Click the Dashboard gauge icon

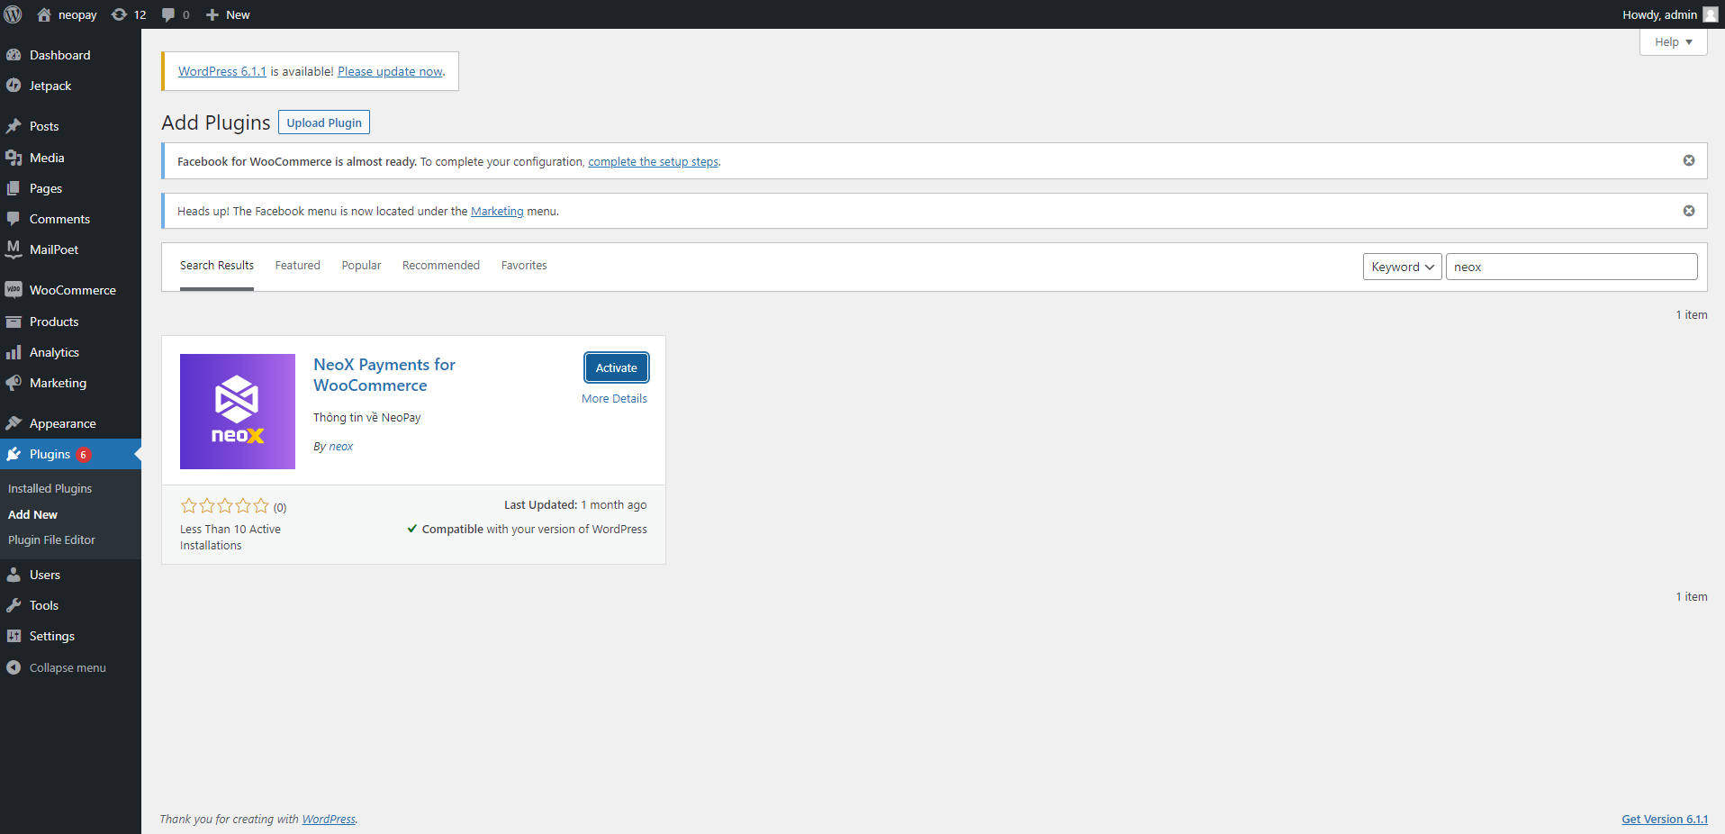tap(14, 55)
